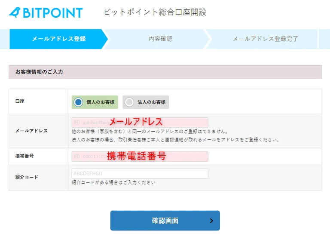
Task: Click the 紹介コード input field
Action: coord(140,173)
